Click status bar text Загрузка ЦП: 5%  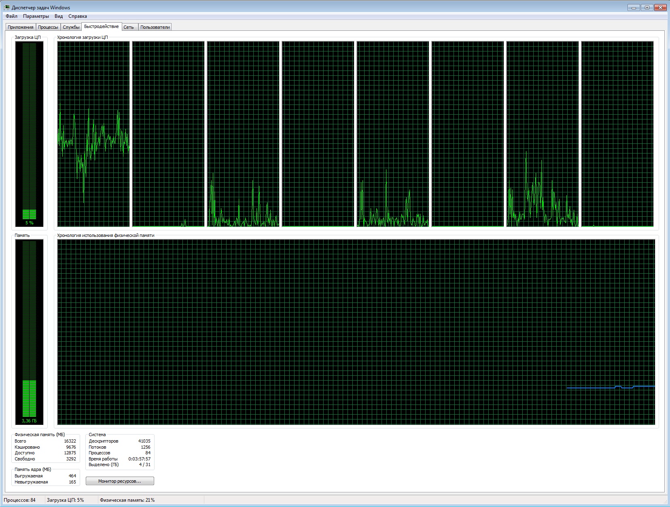tap(66, 500)
